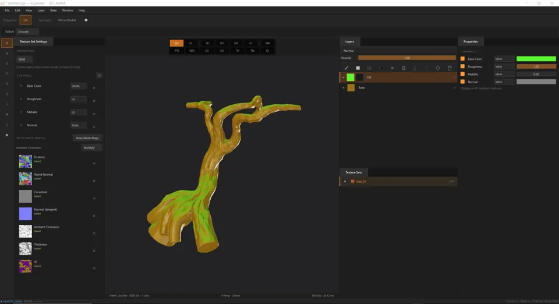Image resolution: width=559 pixels, height=304 pixels.
Task: Toggle the Mirror/Radial option
Action: pos(67,20)
